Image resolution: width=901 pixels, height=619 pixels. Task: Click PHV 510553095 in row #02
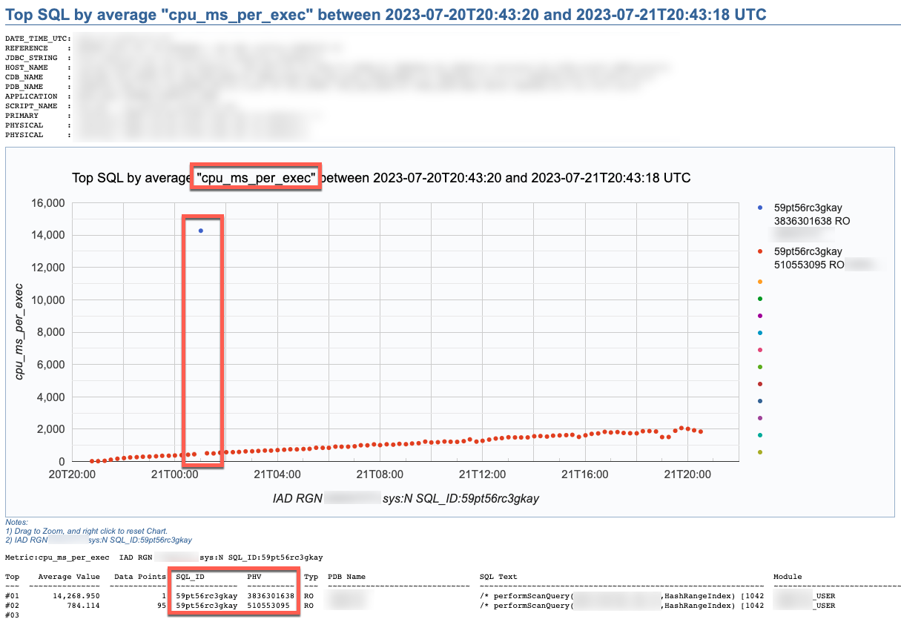(268, 606)
